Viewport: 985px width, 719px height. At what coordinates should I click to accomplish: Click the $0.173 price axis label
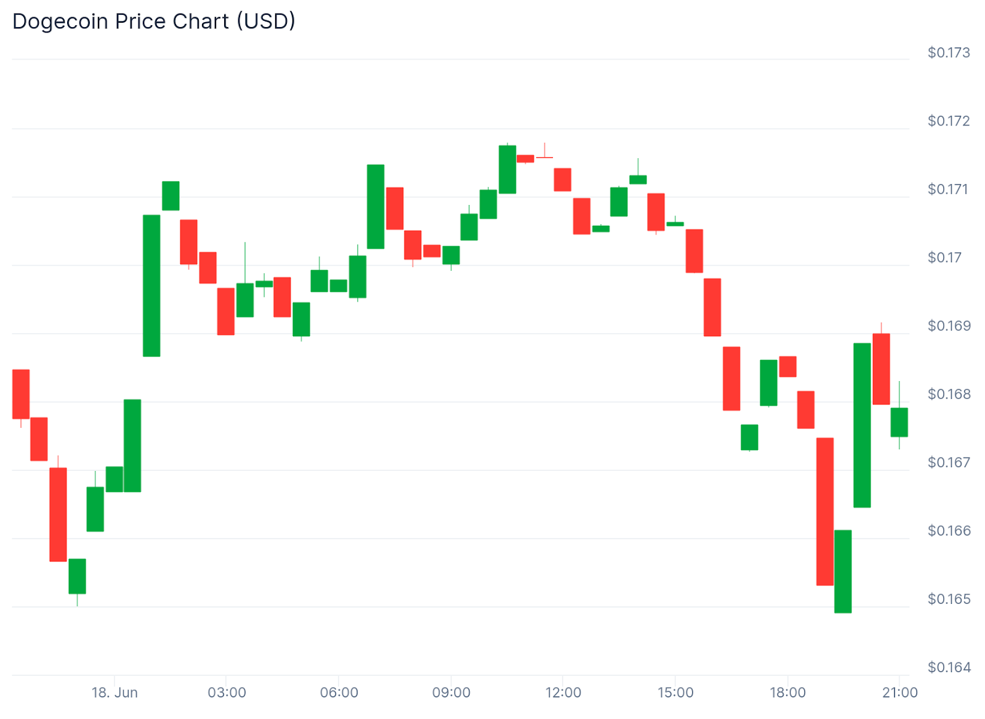[949, 53]
